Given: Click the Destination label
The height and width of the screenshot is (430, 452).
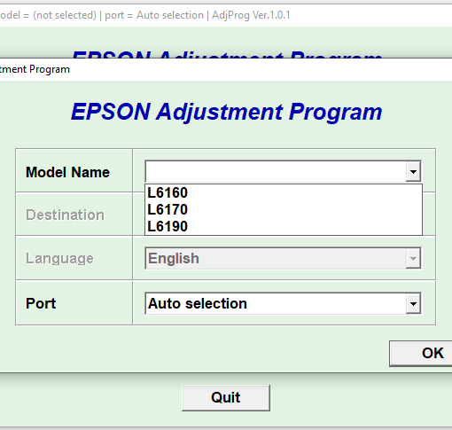Looking at the screenshot, I should click(x=65, y=215).
